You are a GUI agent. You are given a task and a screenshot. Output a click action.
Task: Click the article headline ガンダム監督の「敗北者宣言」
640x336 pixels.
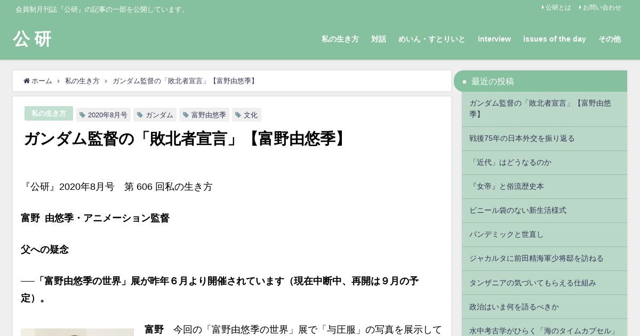(187, 139)
